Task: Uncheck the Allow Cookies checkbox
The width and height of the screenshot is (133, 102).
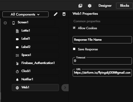Action: tap(74, 28)
